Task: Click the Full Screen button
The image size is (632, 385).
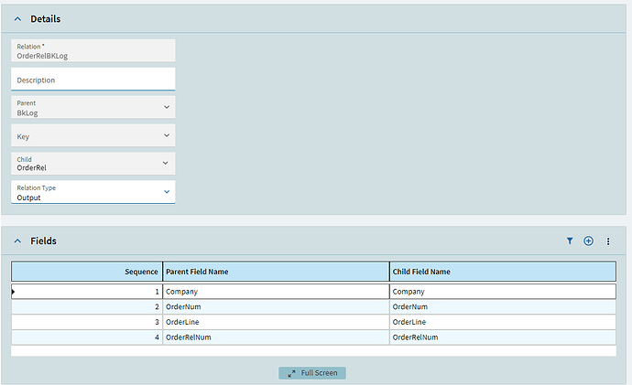Action: 312,373
